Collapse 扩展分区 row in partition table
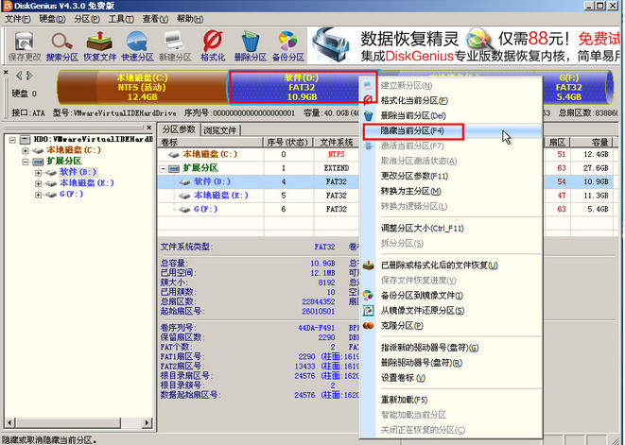The height and width of the screenshot is (445, 625). point(164,169)
